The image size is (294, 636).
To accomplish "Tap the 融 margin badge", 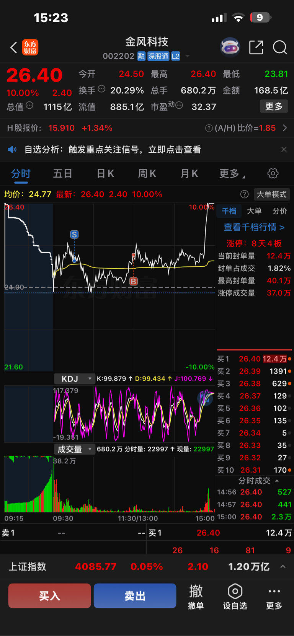I will [x=141, y=56].
